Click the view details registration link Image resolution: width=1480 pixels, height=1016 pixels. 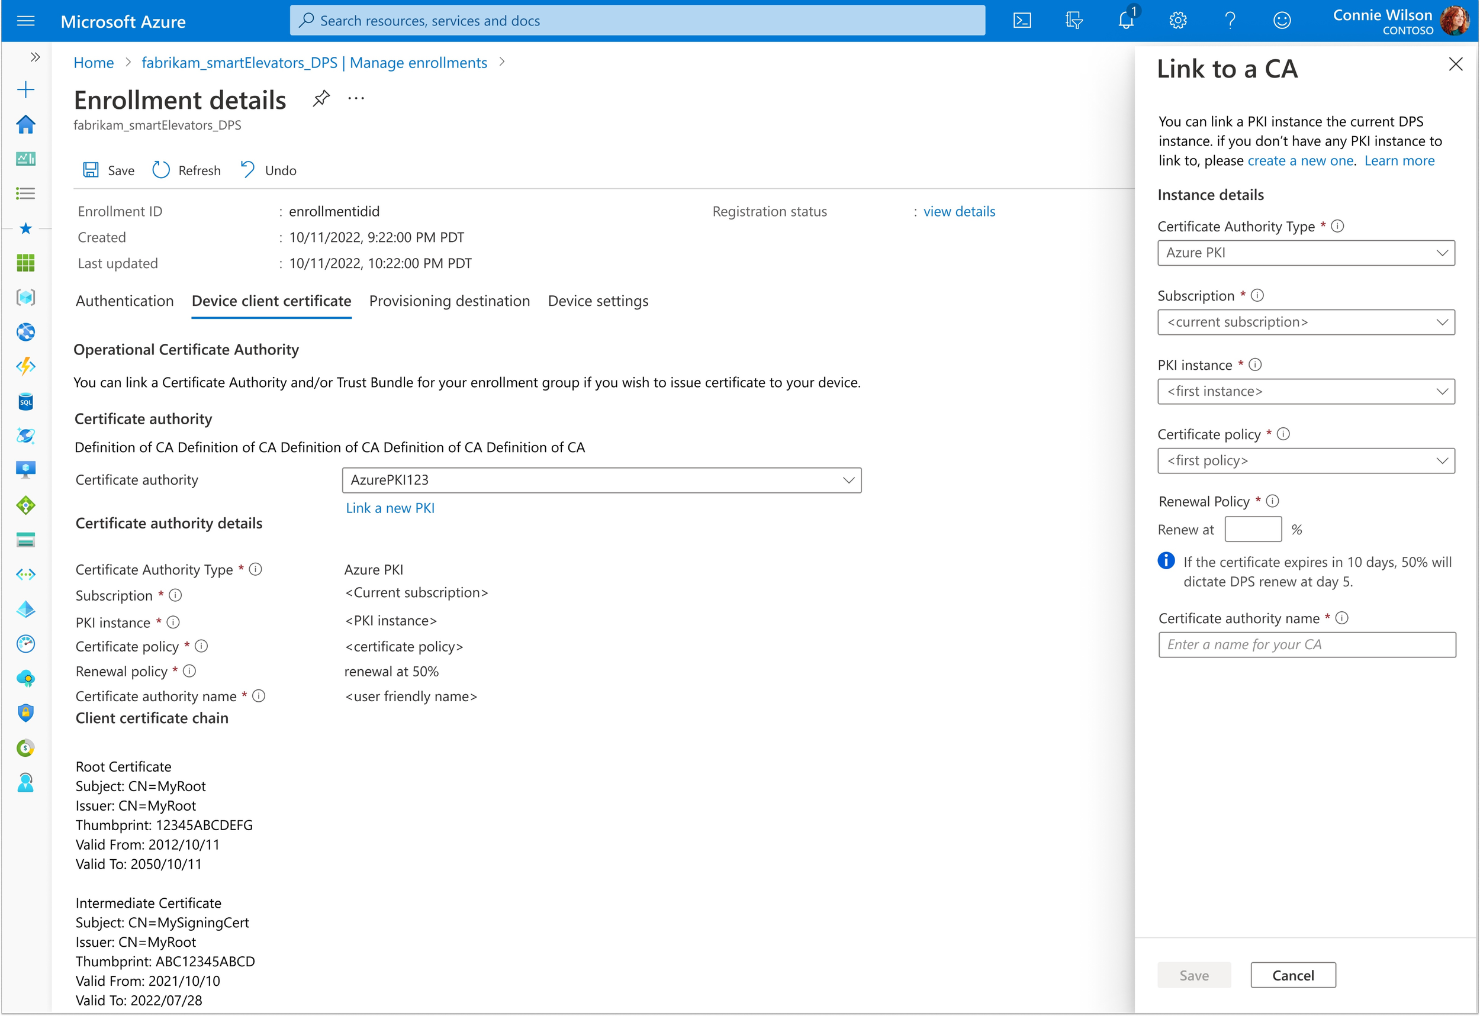(x=959, y=211)
